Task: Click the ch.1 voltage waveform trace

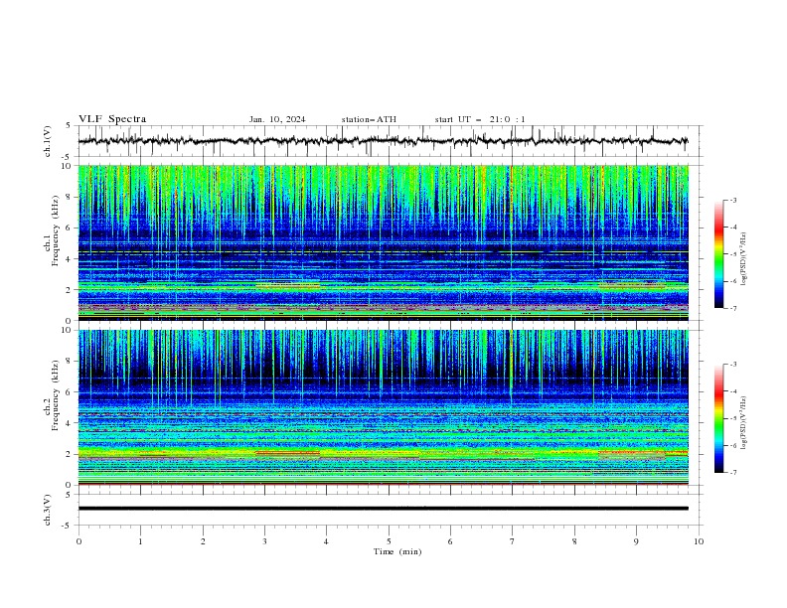Action: coord(384,141)
